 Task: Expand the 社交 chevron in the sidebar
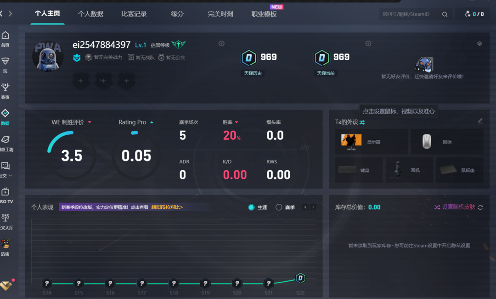point(11,175)
